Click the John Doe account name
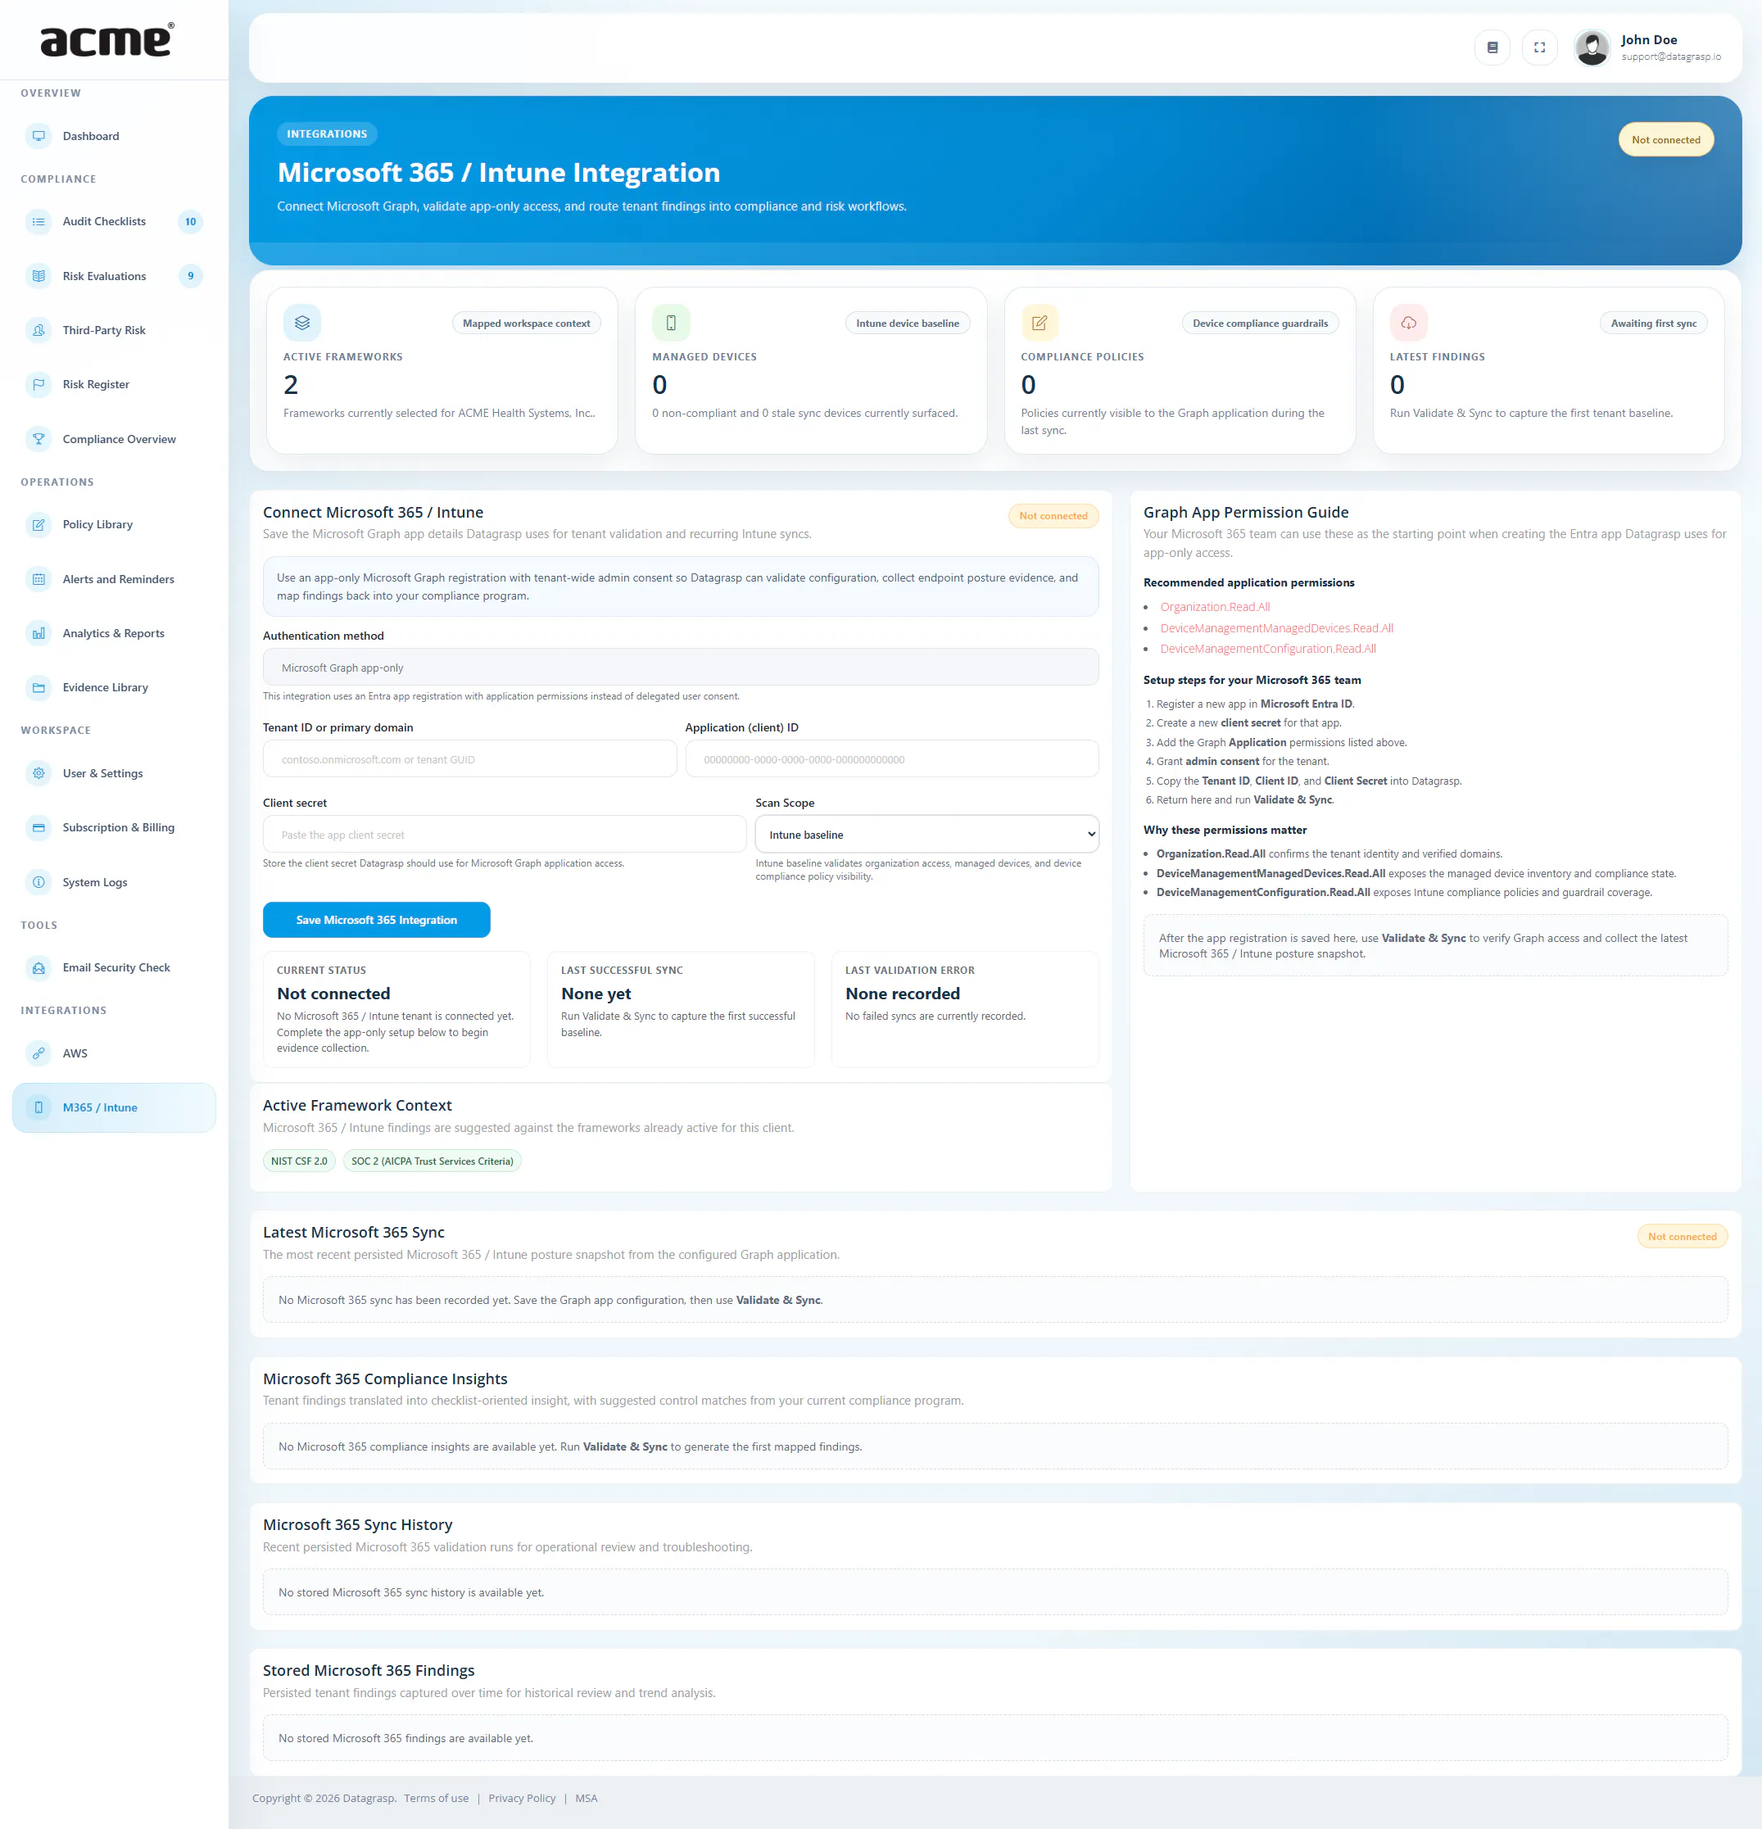1762x1829 pixels. pos(1649,40)
